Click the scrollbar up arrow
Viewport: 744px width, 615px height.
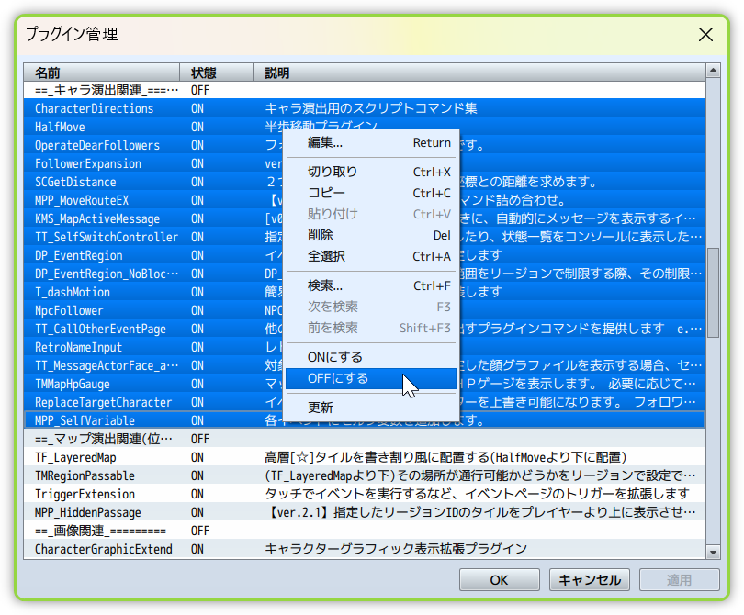pos(713,71)
